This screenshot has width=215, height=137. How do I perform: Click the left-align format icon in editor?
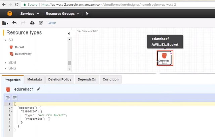pos(15,97)
